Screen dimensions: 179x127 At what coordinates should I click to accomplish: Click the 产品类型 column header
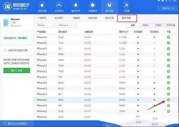coord(41,32)
